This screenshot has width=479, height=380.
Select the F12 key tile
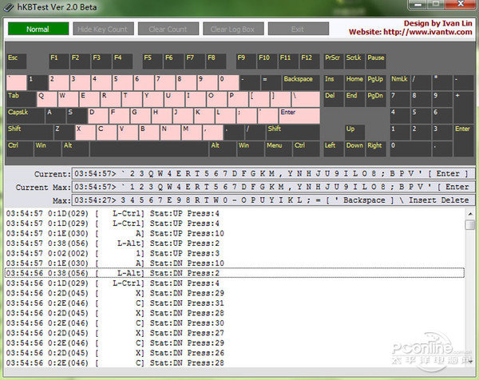click(x=310, y=61)
